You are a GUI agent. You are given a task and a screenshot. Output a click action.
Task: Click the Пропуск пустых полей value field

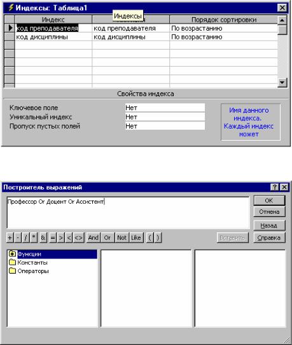[x=165, y=126]
